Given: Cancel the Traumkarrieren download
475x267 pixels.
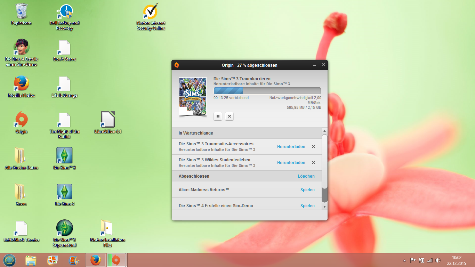Looking at the screenshot, I should [x=229, y=116].
